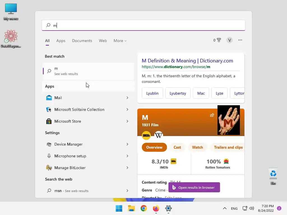Click inside the search input field

pos(143,25)
